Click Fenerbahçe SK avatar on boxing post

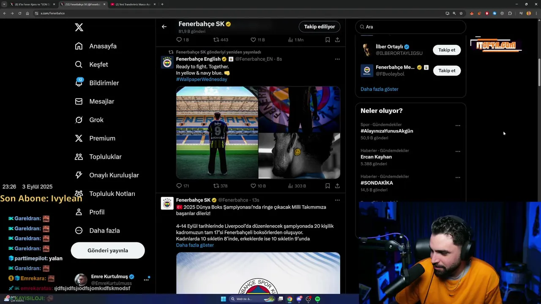167,204
